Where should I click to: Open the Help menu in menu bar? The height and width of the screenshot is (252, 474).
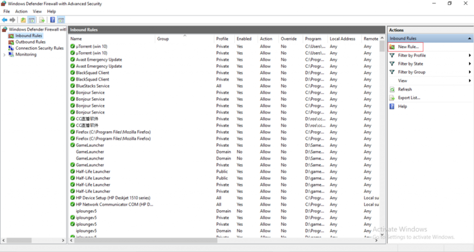[51, 12]
